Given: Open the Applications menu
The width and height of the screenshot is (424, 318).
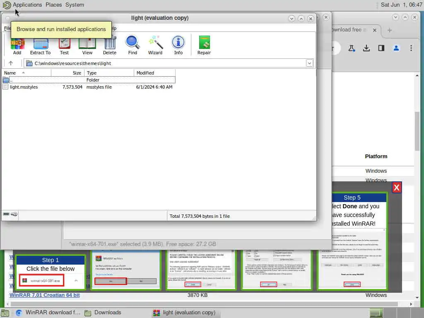Looking at the screenshot, I should [x=27, y=5].
